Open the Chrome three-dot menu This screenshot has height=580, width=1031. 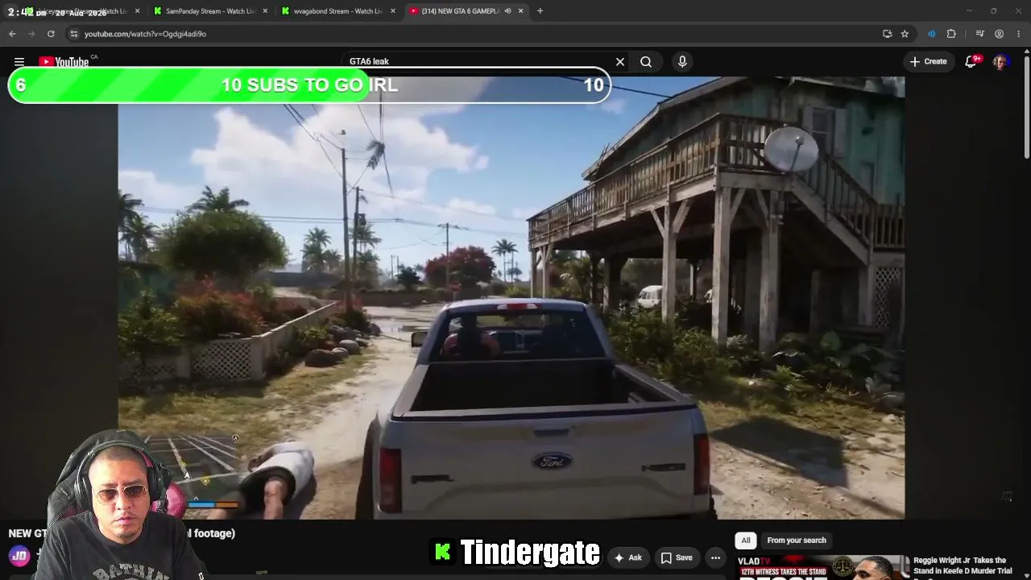pos(1019,34)
